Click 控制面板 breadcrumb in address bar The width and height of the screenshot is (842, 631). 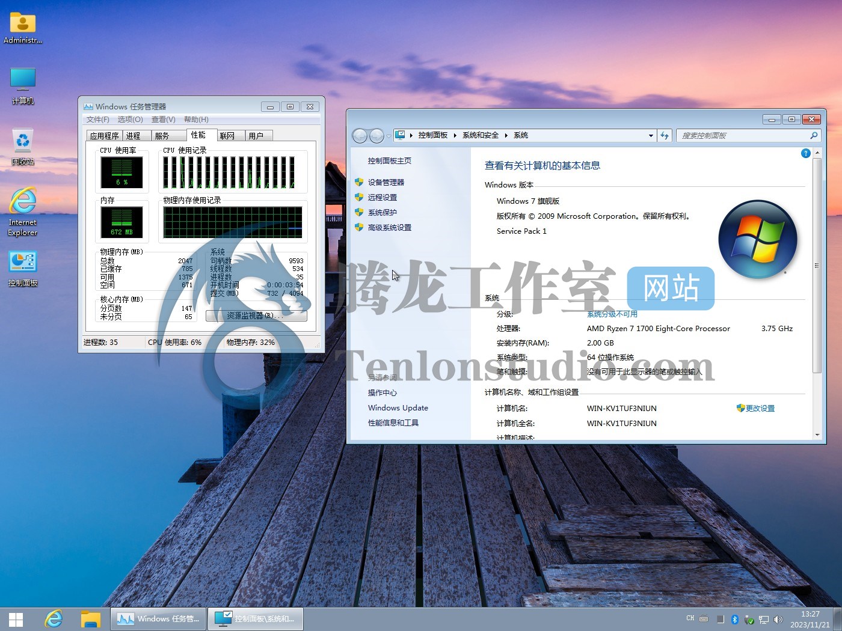click(x=433, y=135)
